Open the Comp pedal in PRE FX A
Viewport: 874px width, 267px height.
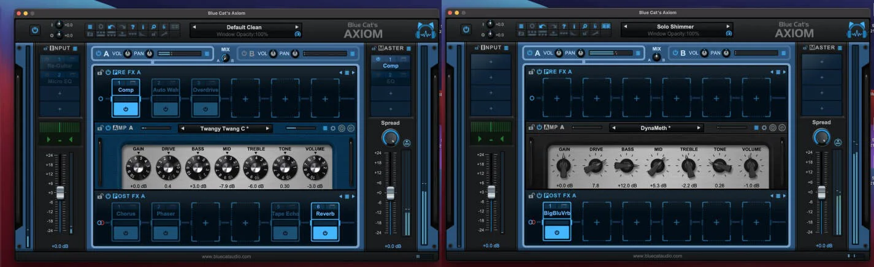[126, 89]
